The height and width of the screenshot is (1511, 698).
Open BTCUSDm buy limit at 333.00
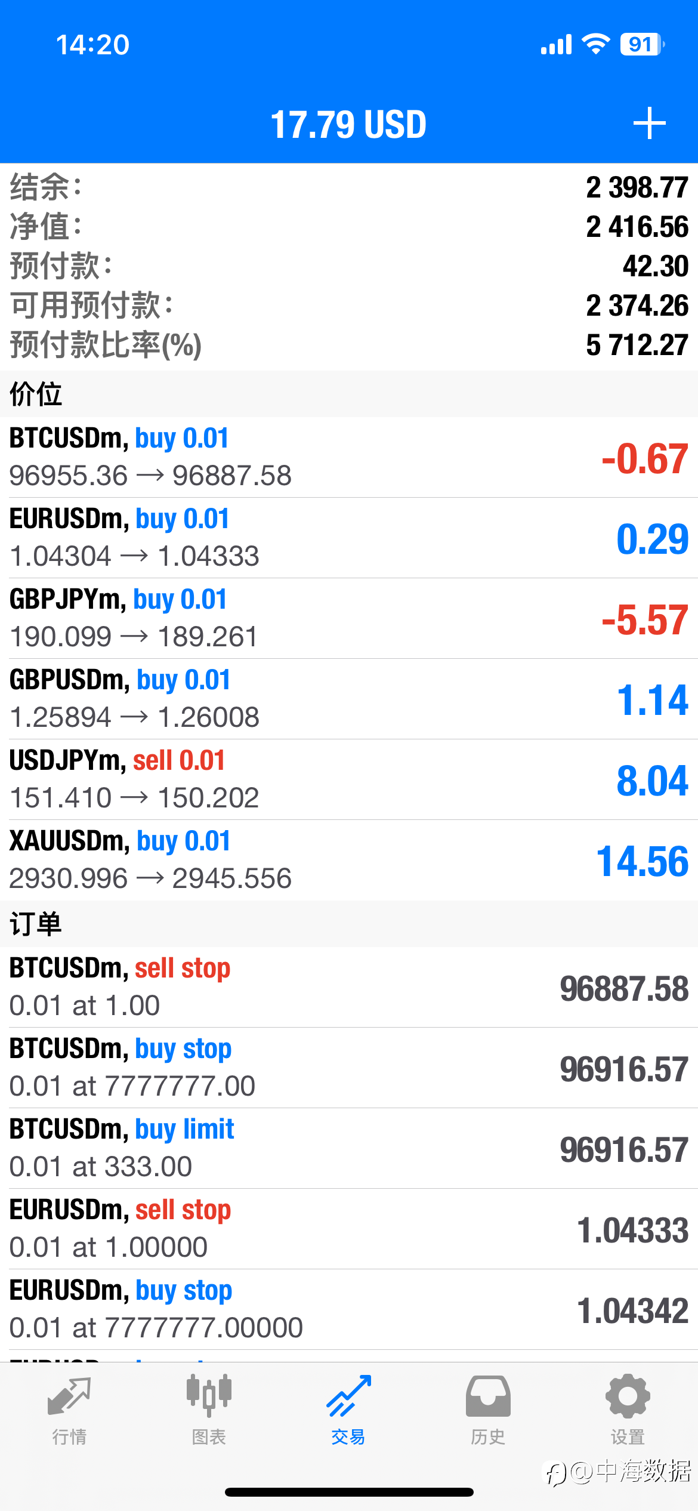coord(349,1148)
